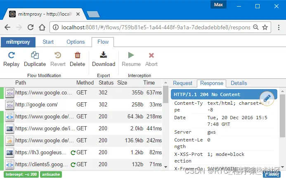Click the flow list scrollbar thumb
This screenshot has width=286, height=179.
point(165,94)
